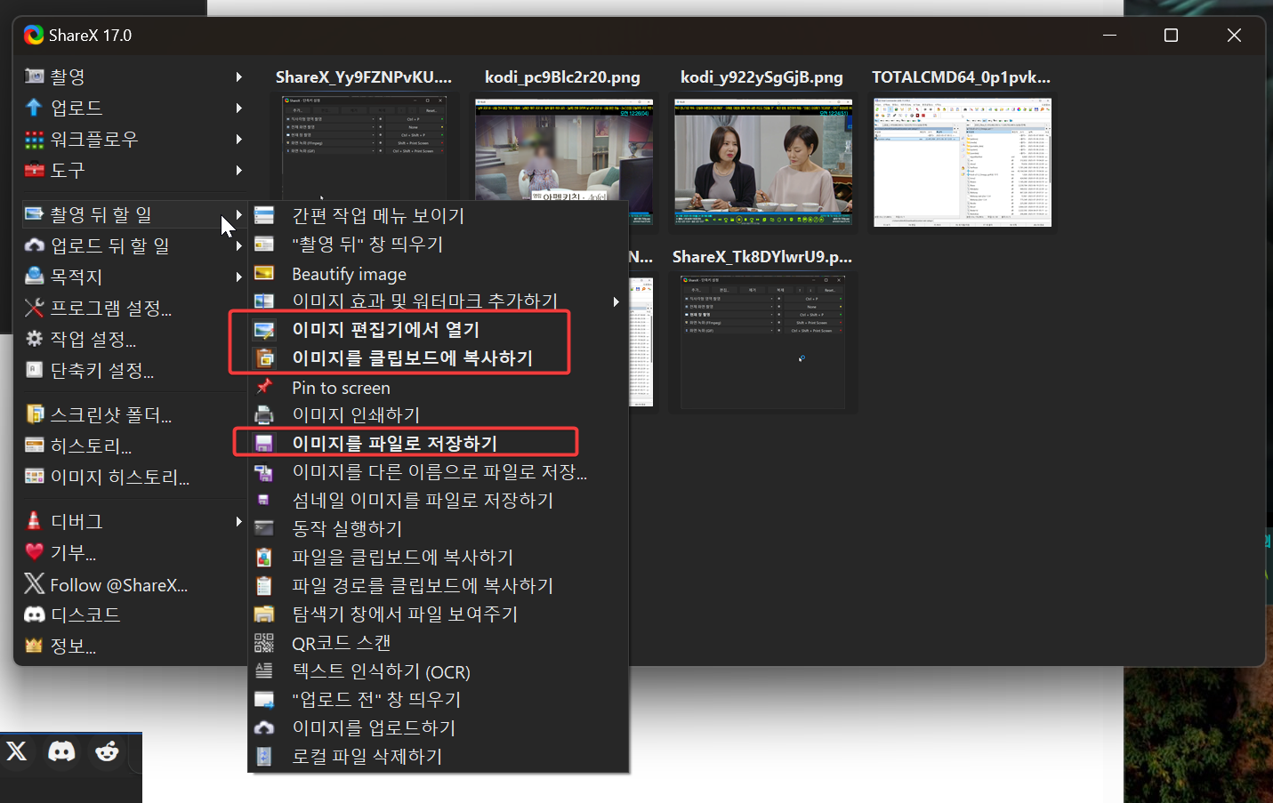The height and width of the screenshot is (803, 1273).
Task: Expand the 촬영 submenu arrow
Action: 238,76
